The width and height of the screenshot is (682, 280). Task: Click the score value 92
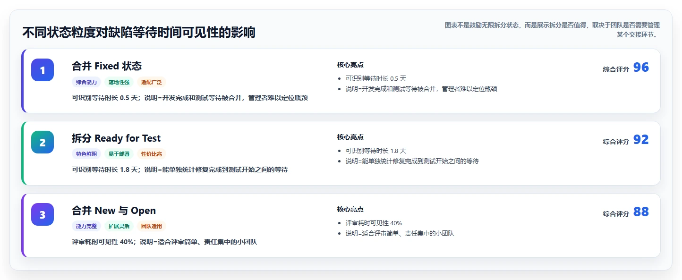641,140
